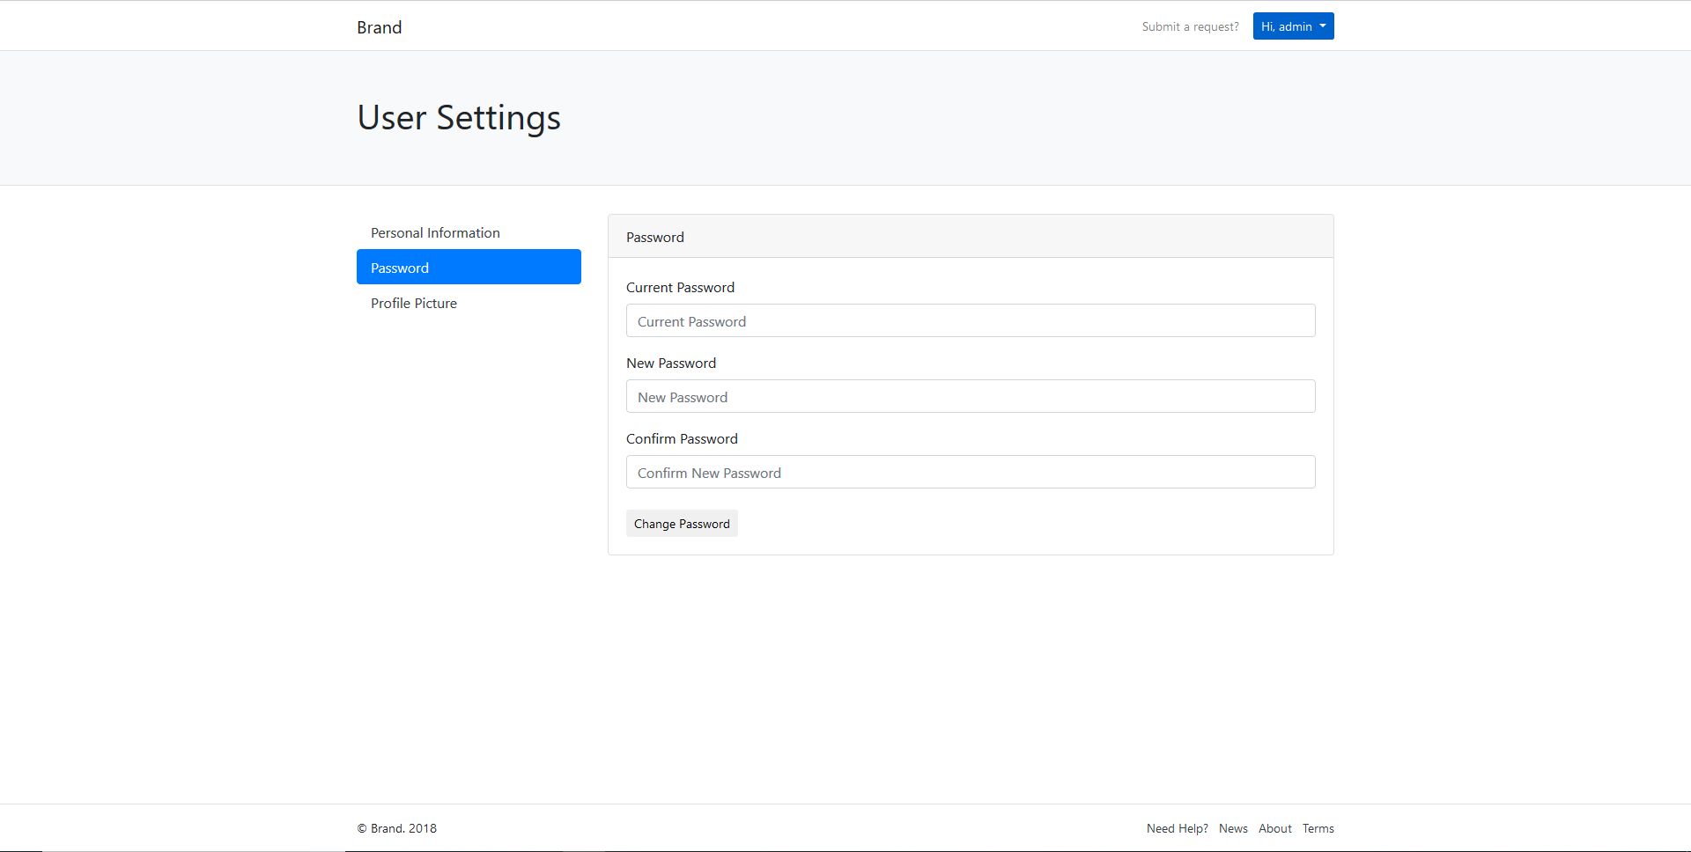Click the Terms footer link

tap(1318, 828)
